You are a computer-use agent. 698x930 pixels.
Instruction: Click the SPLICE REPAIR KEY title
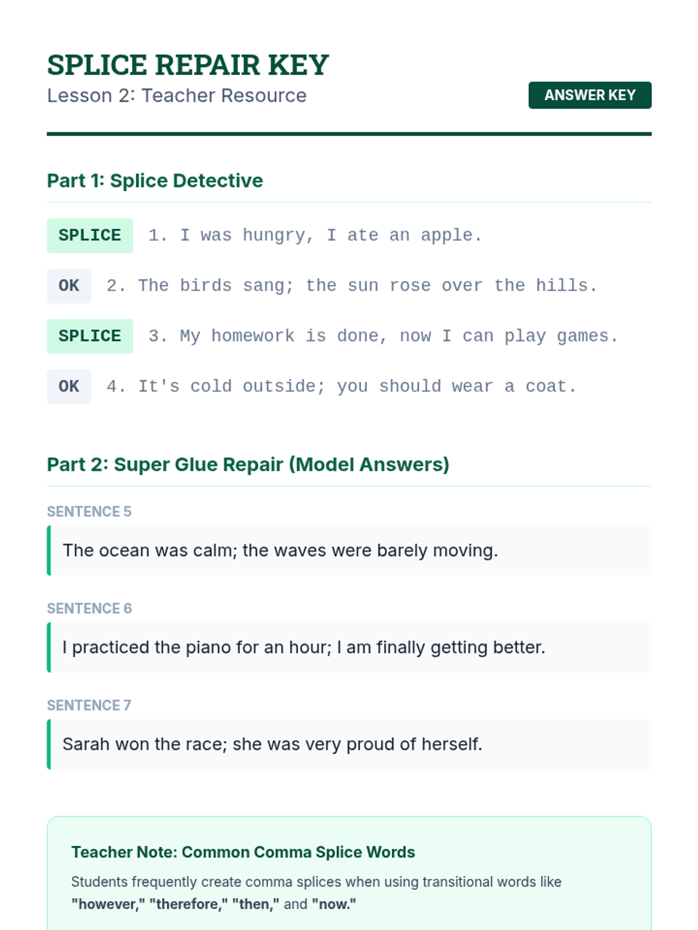point(188,65)
